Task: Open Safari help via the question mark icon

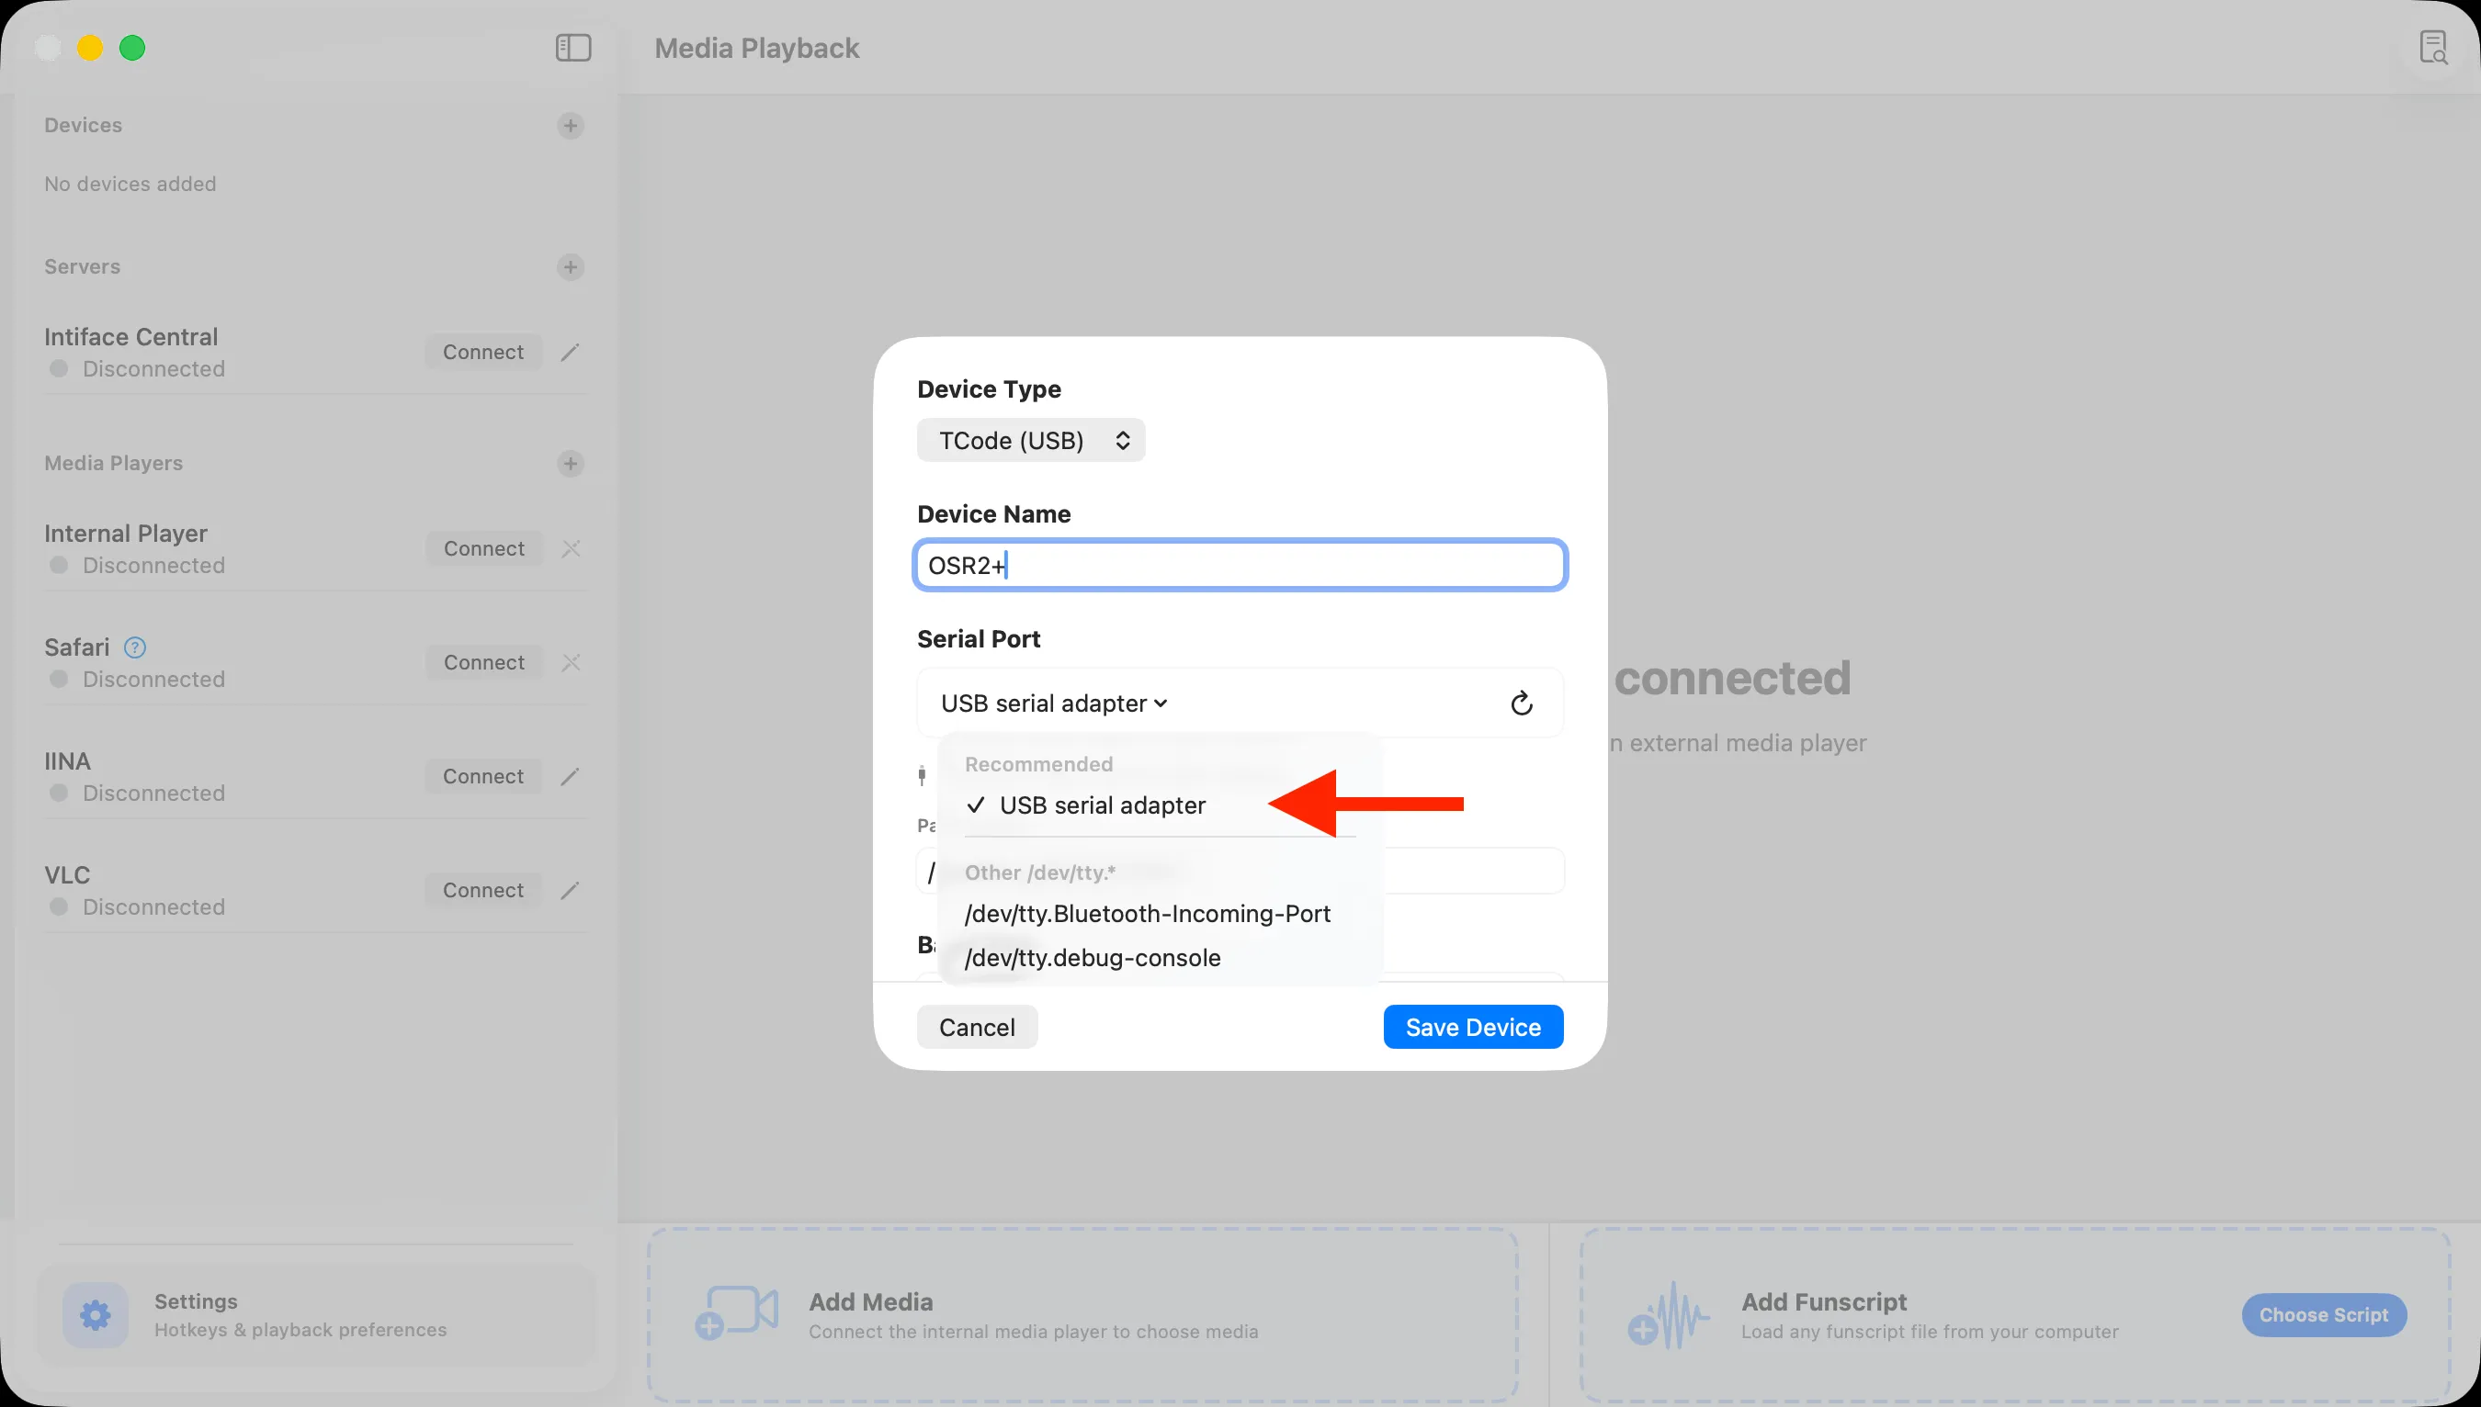Action: tap(134, 647)
